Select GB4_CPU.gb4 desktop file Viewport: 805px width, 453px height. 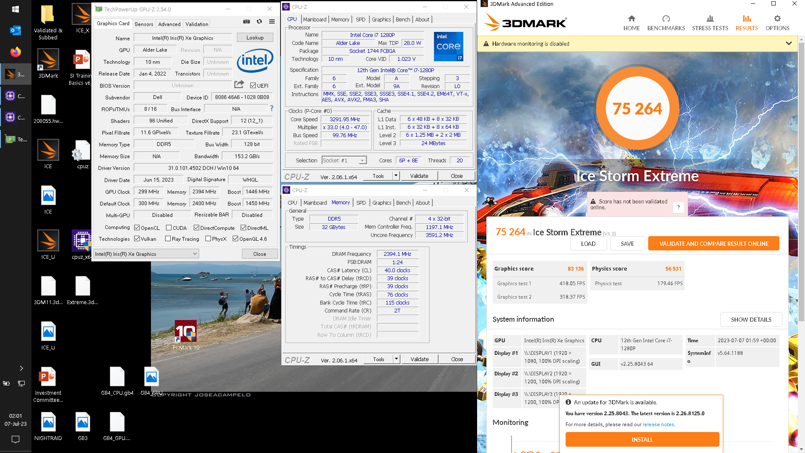pos(117,381)
